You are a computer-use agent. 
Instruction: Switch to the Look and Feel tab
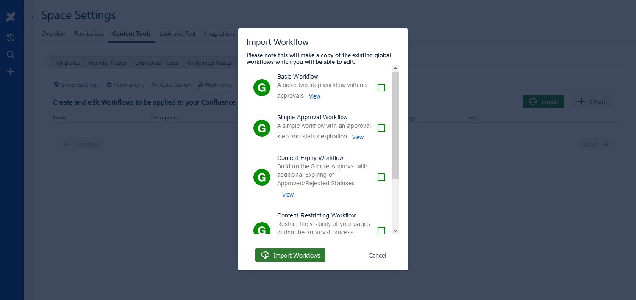[177, 33]
